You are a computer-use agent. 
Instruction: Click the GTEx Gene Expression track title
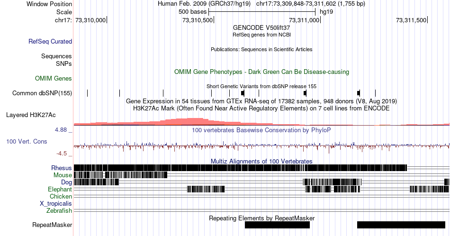(x=261, y=101)
